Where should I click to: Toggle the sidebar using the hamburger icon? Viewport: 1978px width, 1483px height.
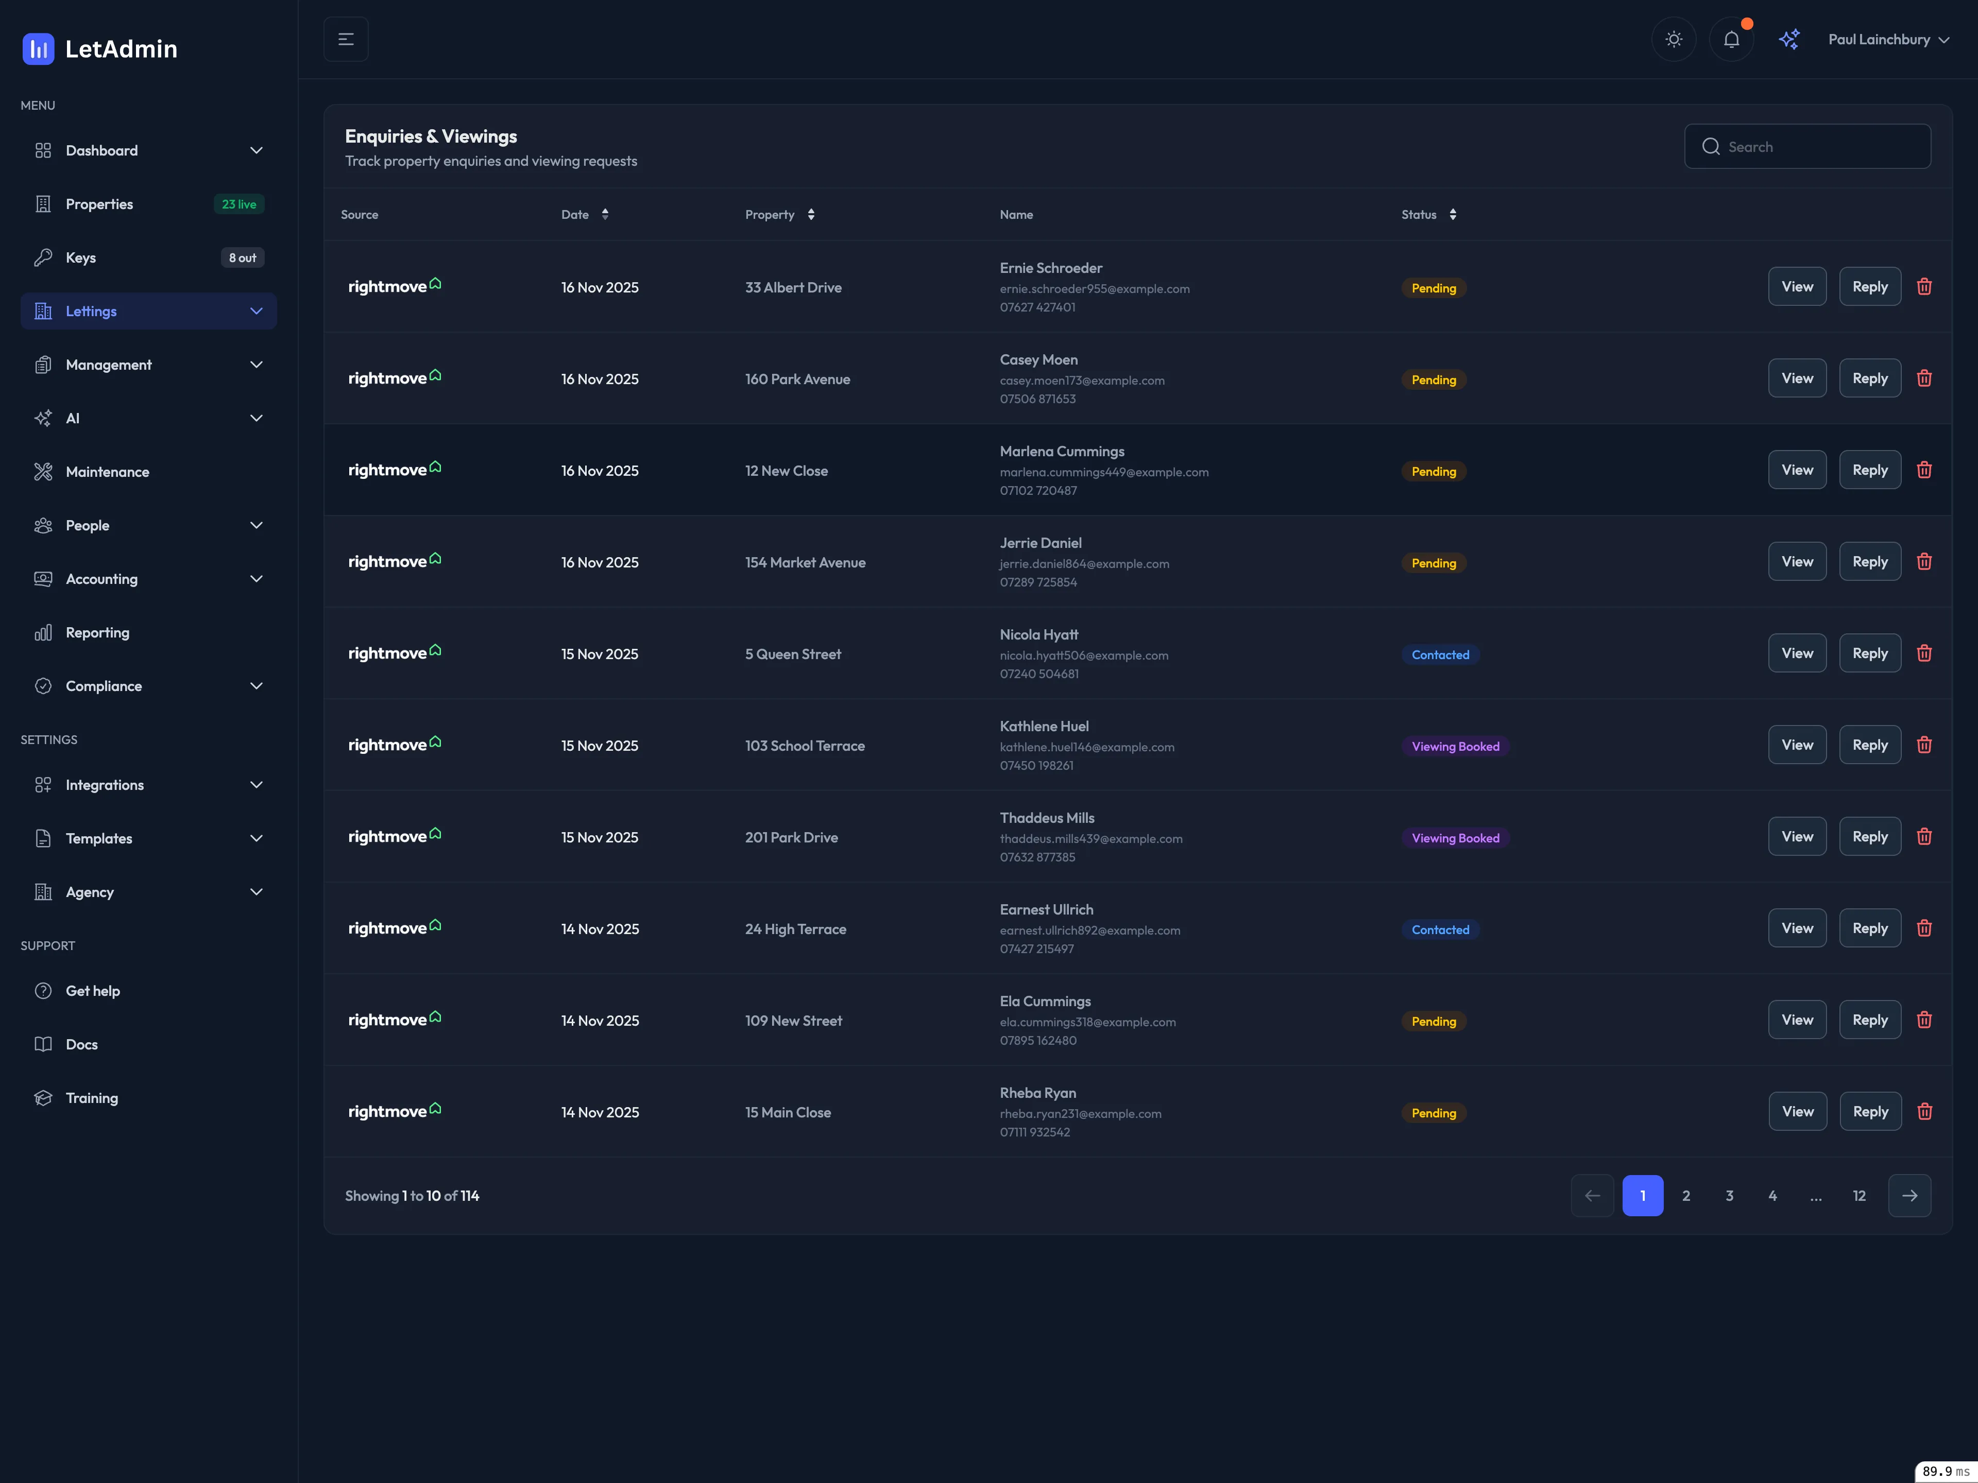click(345, 39)
